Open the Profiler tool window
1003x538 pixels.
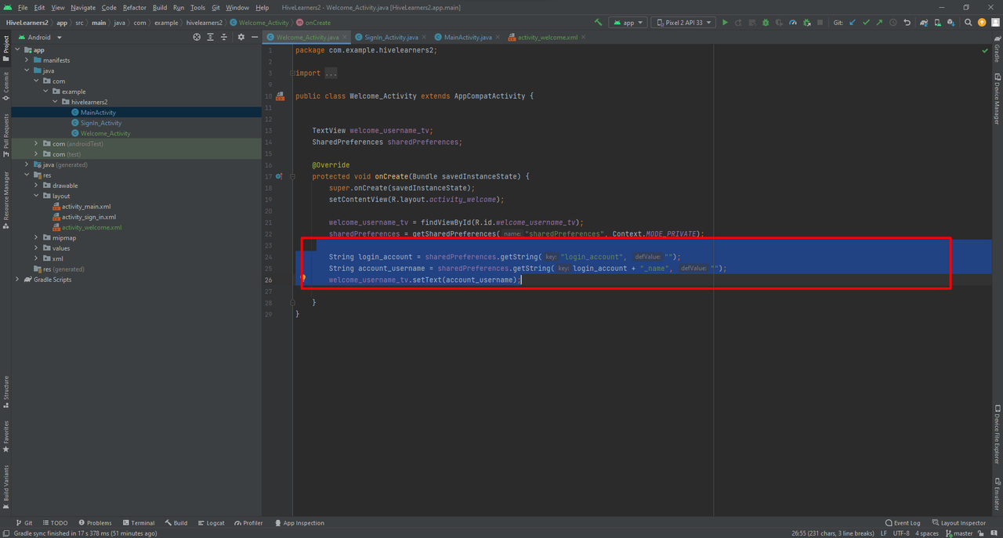248,523
